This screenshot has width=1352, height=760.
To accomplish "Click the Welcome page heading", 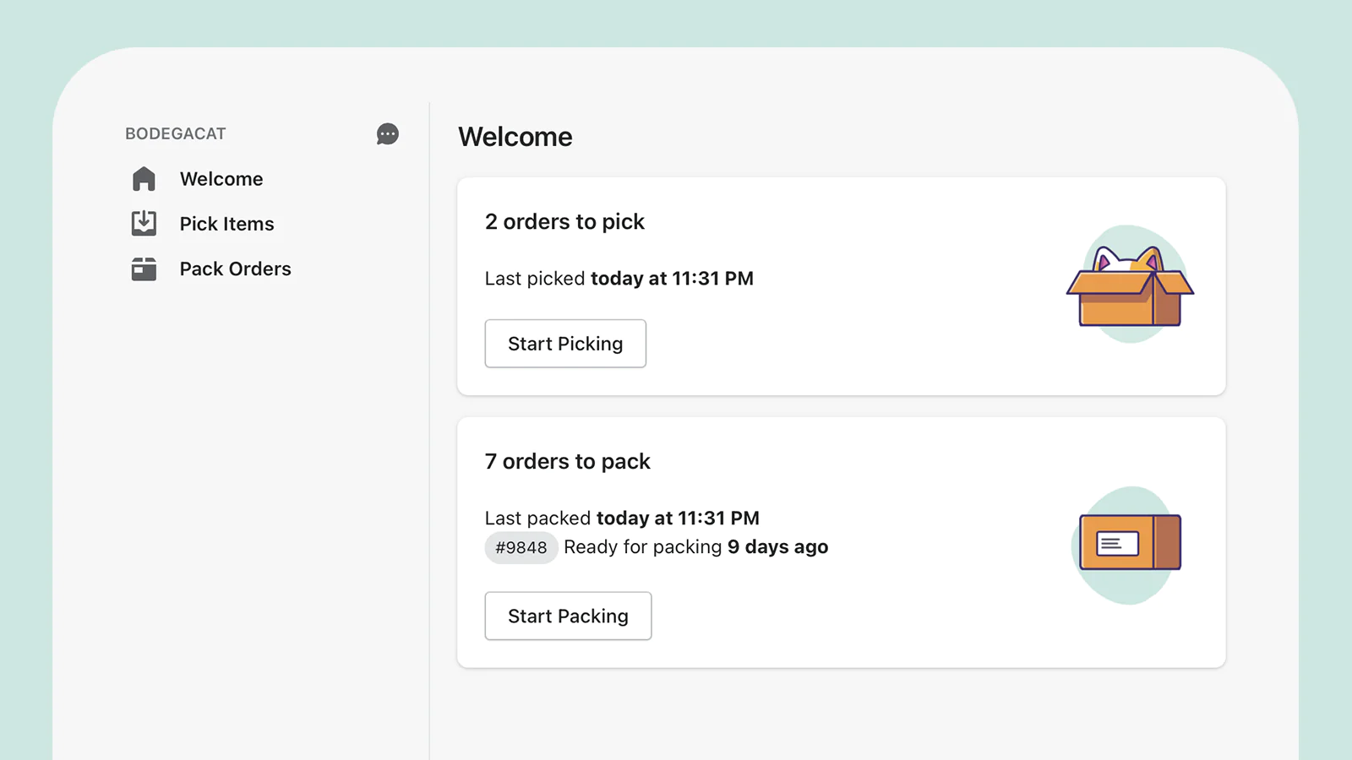I will [x=515, y=137].
